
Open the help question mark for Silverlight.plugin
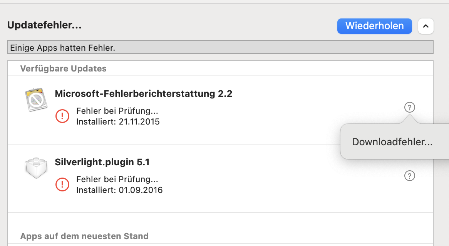(410, 176)
